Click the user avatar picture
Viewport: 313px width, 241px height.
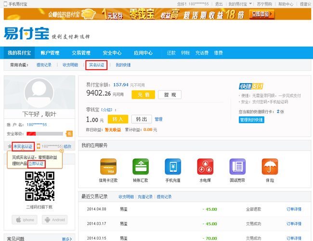coord(39,92)
